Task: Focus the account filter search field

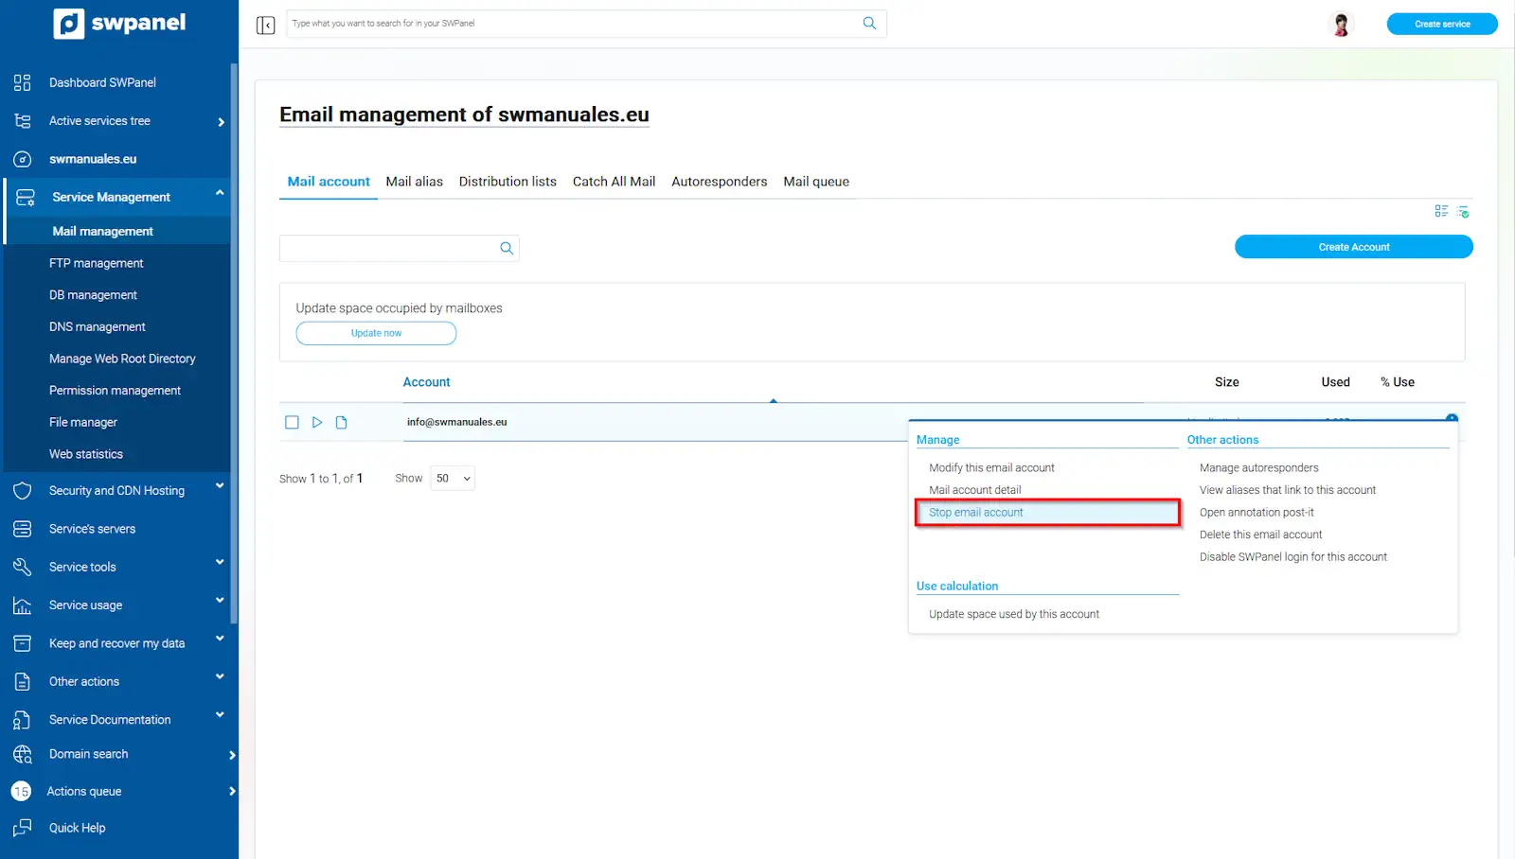Action: coord(388,248)
